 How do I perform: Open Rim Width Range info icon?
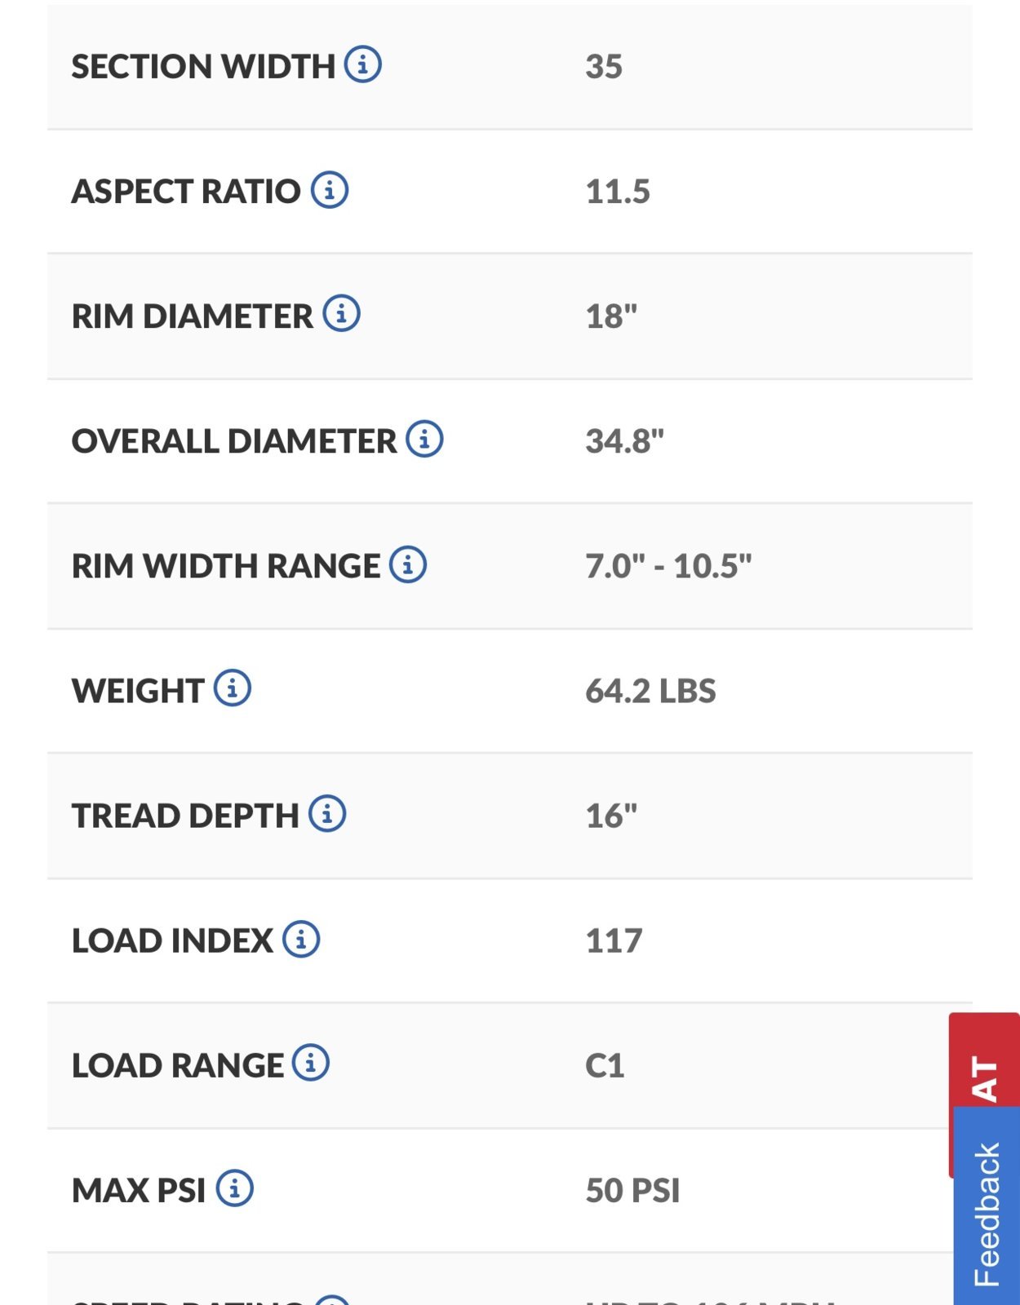point(408,564)
